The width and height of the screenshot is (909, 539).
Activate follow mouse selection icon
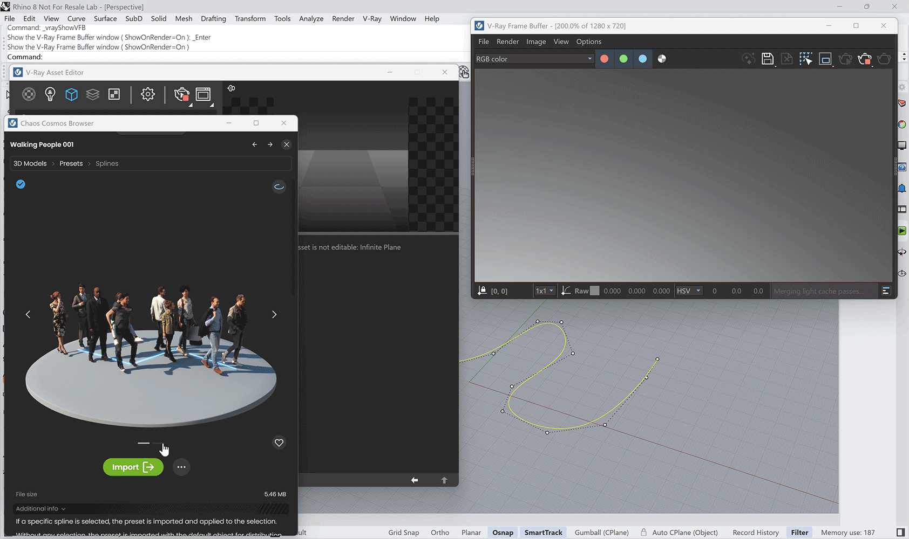coord(806,59)
